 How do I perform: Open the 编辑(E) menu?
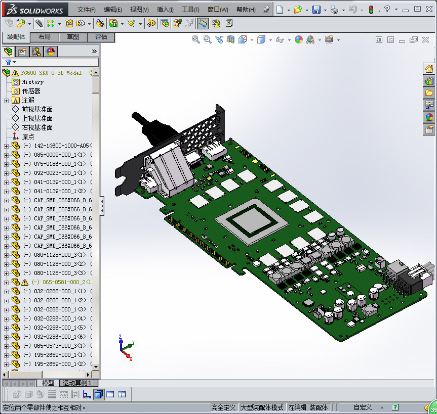(112, 10)
